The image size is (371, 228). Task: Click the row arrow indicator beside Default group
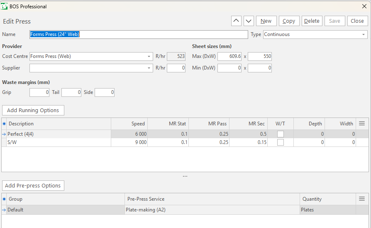tap(4, 210)
